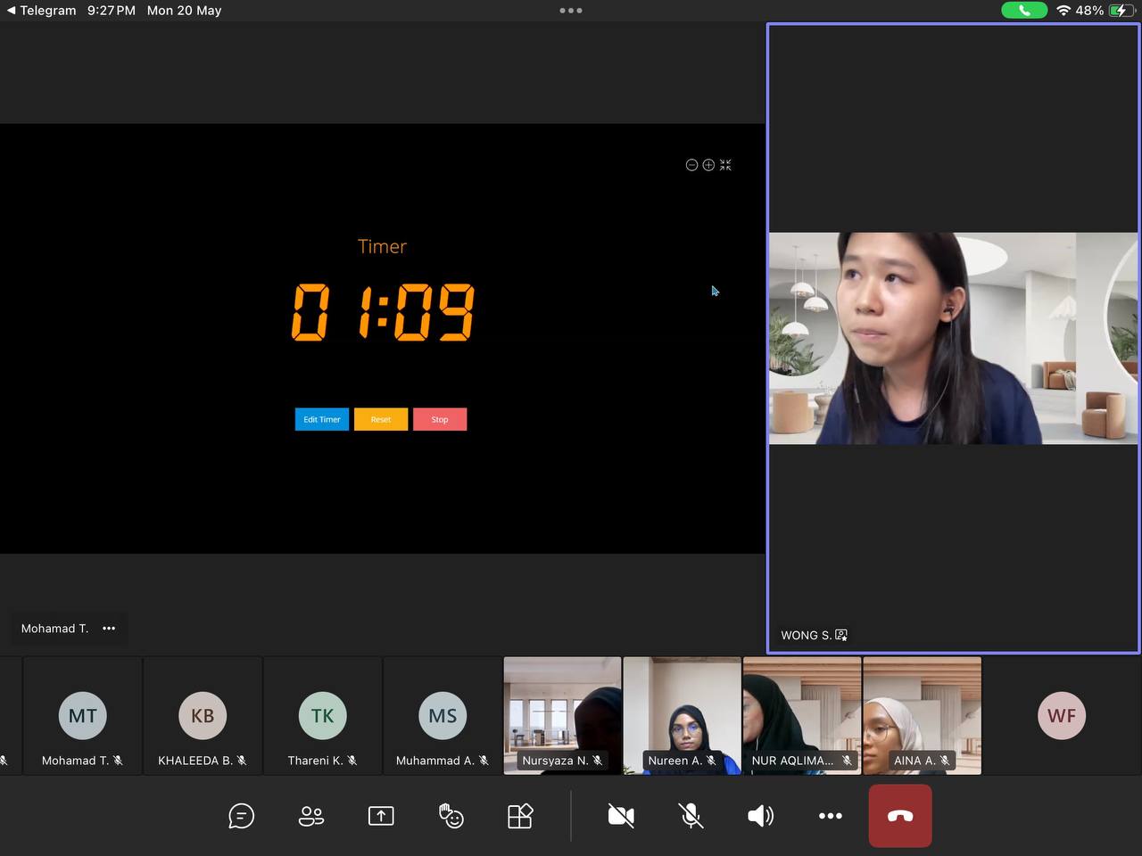Screen dimensions: 1142x856
Task: Unmute the microphone
Action: [691, 816]
